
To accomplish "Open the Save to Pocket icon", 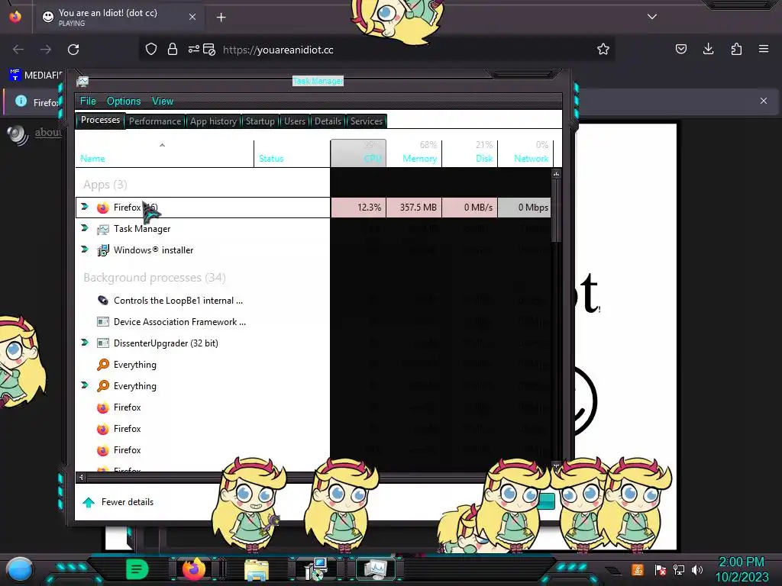I will [680, 49].
